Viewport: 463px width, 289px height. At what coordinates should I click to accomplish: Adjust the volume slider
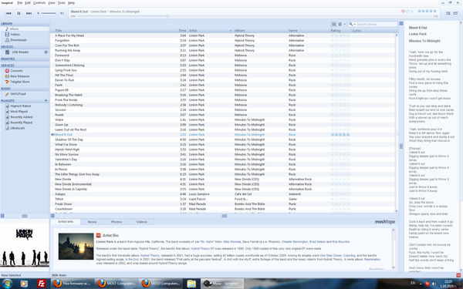click(49, 13)
